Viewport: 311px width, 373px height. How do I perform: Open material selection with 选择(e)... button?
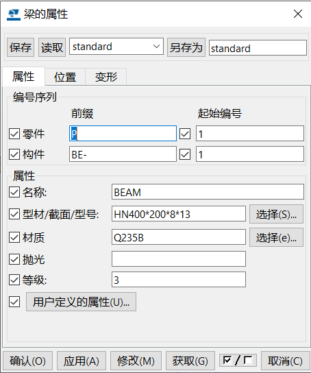[276, 237]
